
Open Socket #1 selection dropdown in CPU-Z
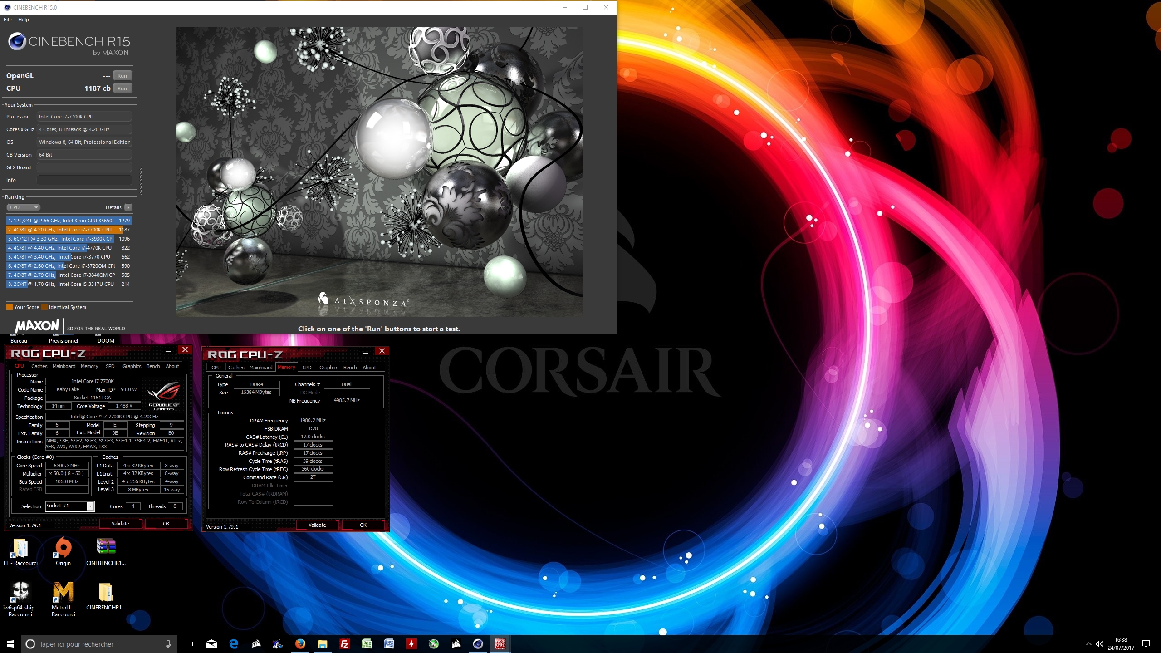(x=90, y=506)
